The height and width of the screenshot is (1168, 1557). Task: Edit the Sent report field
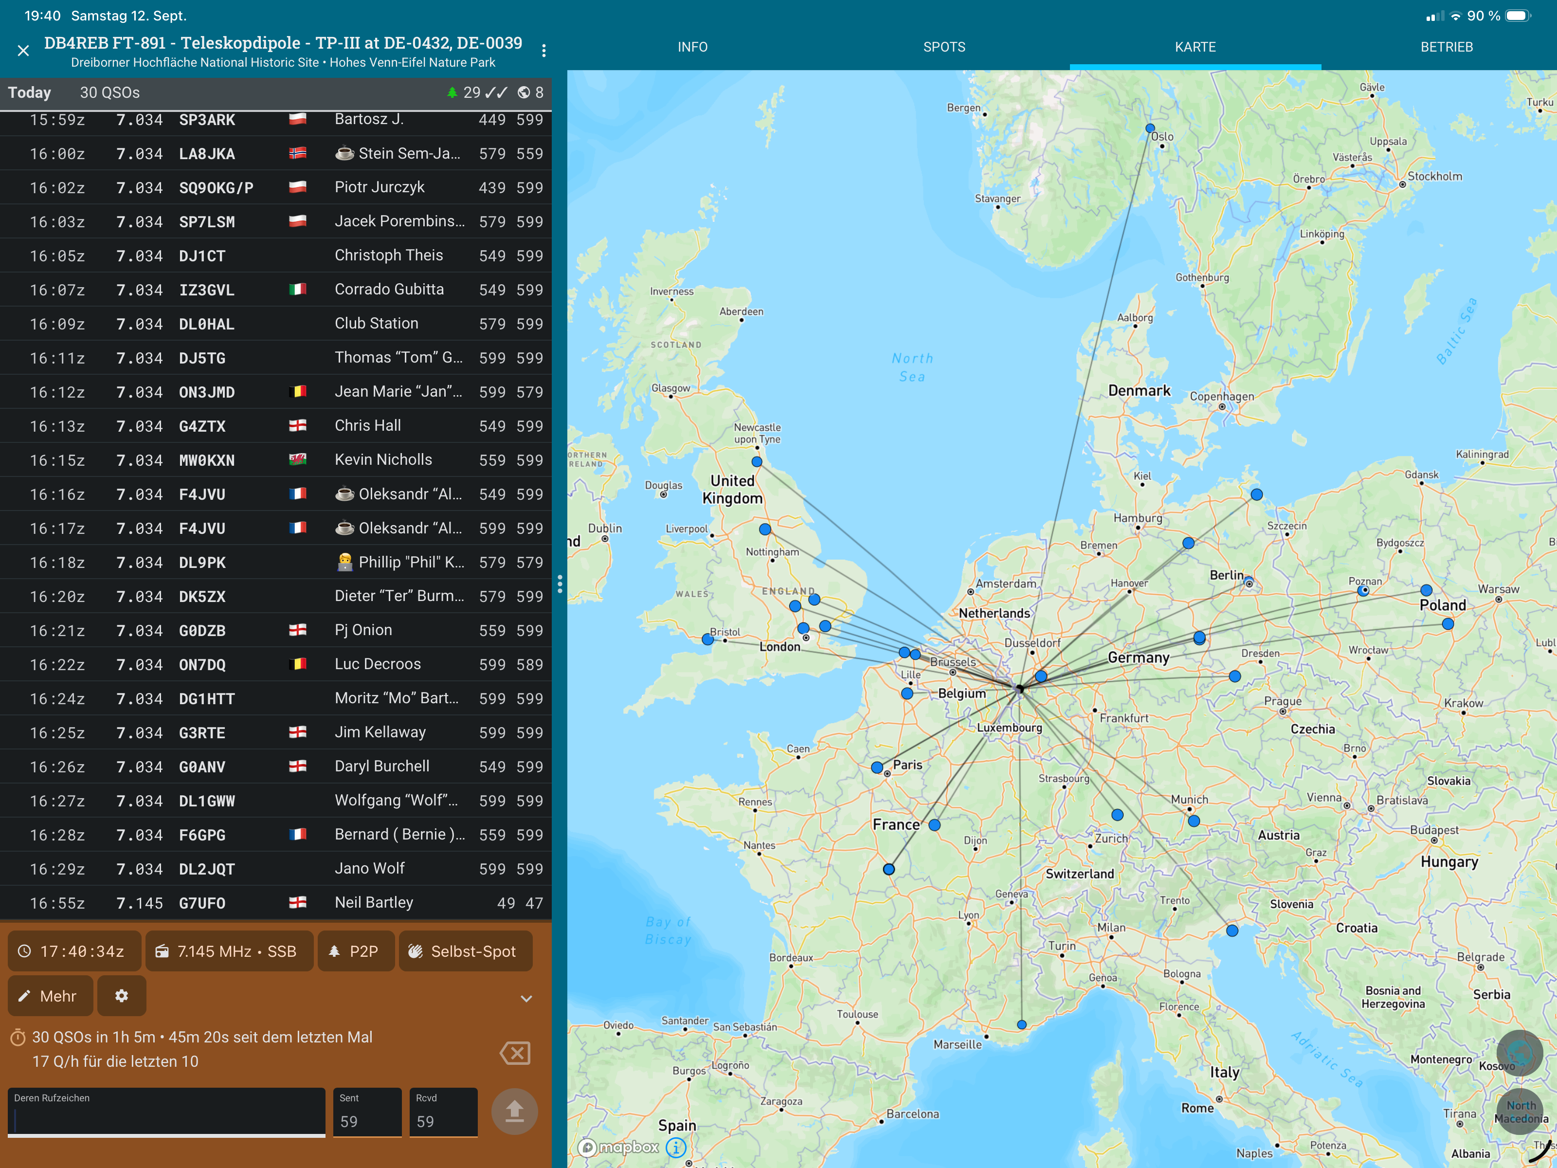(367, 1113)
